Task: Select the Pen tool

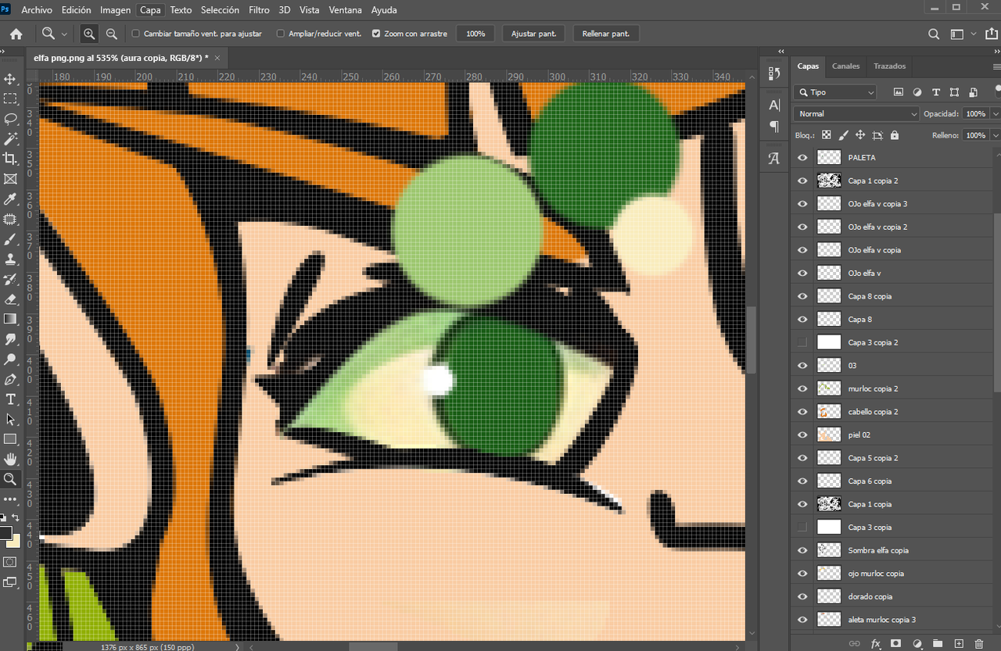Action: 11,380
